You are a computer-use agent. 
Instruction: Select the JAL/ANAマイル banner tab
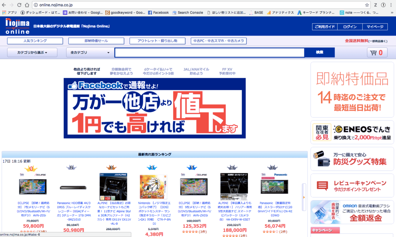coord(196,71)
